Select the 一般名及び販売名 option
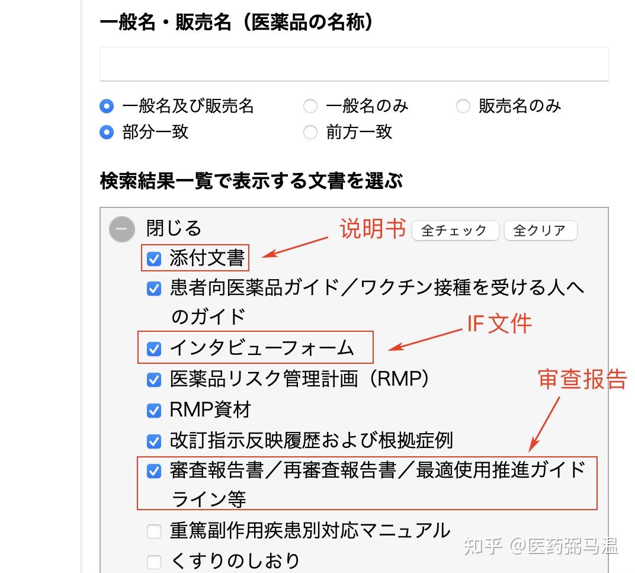The width and height of the screenshot is (635, 573). 106,106
